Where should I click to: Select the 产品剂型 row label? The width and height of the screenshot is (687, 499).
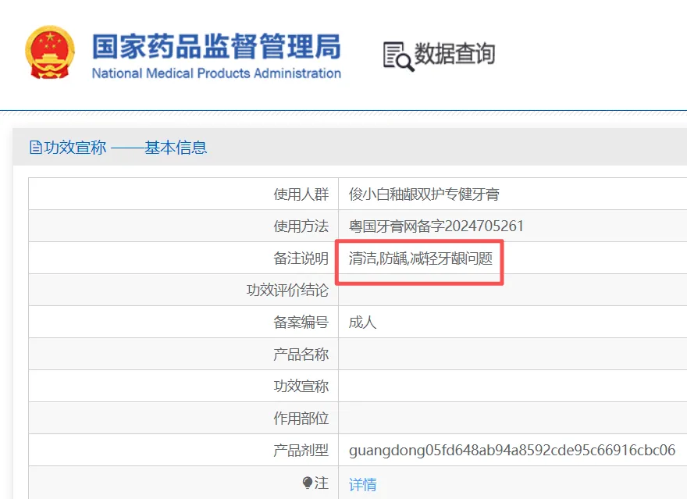[x=301, y=451]
